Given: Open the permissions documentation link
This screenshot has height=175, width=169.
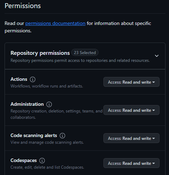Looking at the screenshot, I should point(55,23).
